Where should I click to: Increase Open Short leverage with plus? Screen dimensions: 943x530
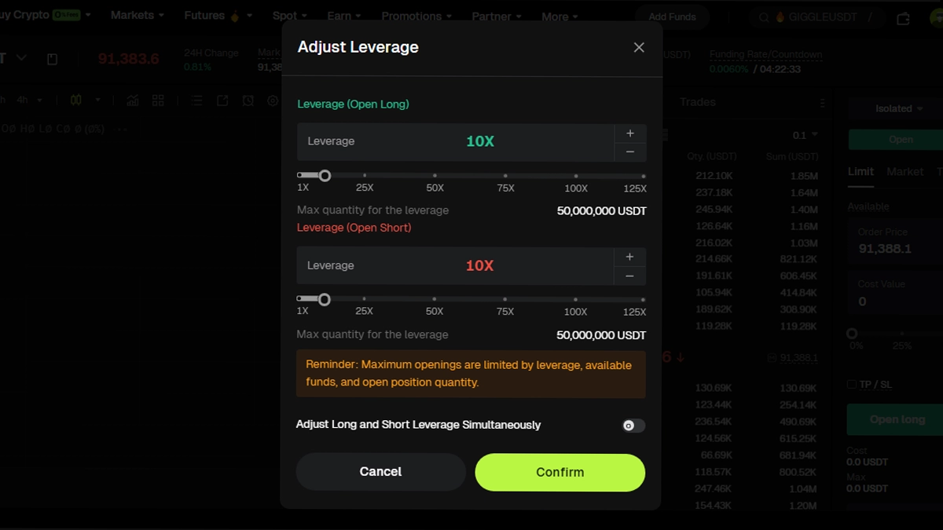click(x=629, y=257)
